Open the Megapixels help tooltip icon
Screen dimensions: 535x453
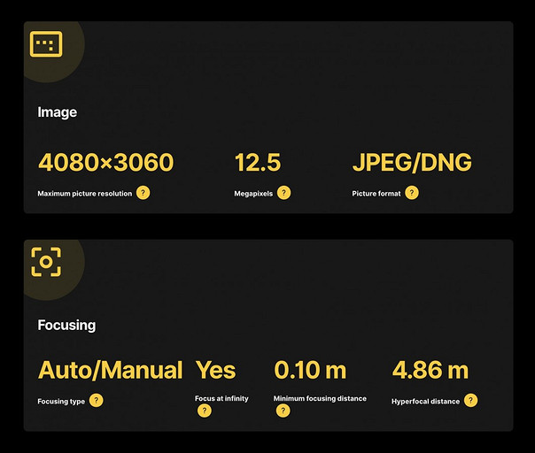click(283, 193)
